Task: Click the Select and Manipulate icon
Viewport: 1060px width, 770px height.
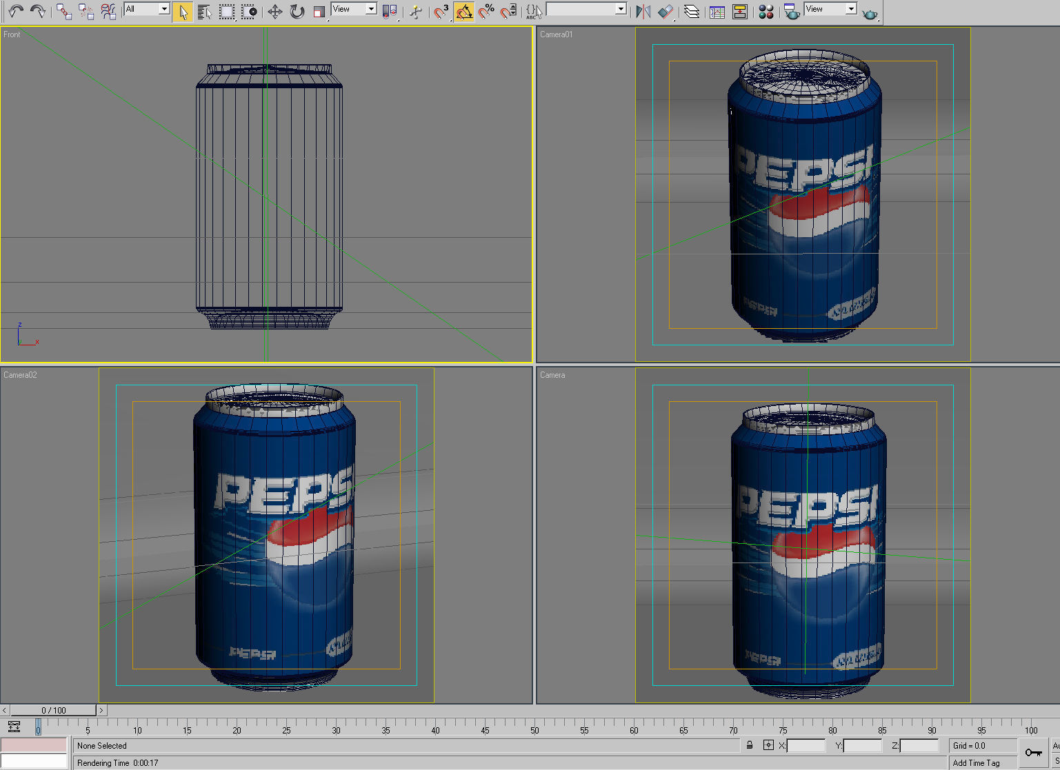Action: (x=416, y=12)
